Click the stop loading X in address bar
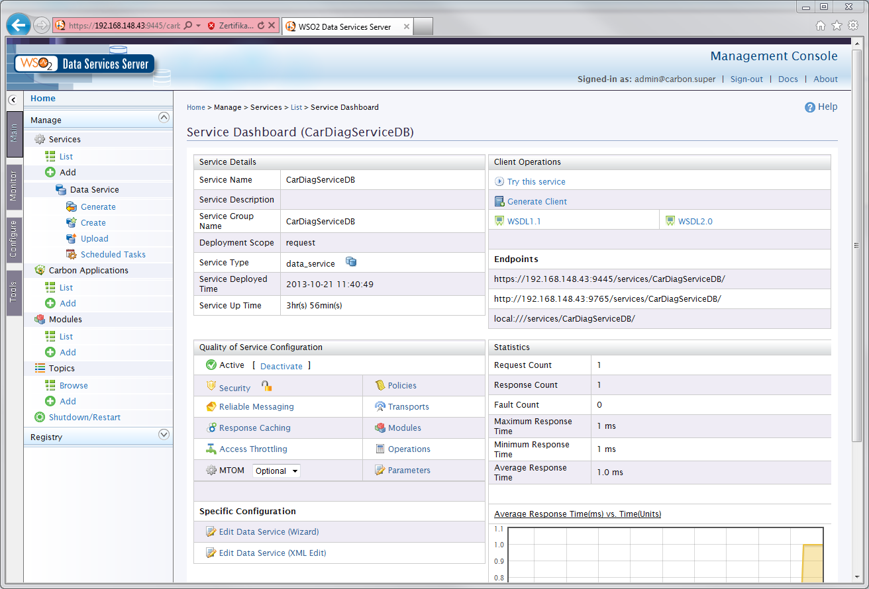869x589 pixels. pyautogui.click(x=272, y=26)
